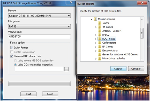Click the EA Games folder icon
The height and width of the screenshot is (101, 150).
click(100, 47)
